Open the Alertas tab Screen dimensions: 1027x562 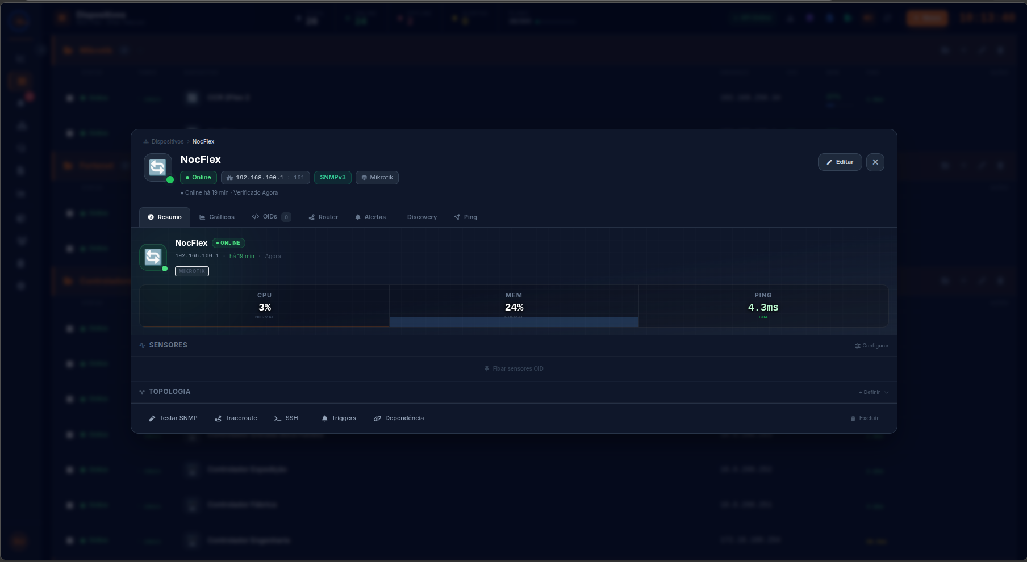click(x=370, y=217)
